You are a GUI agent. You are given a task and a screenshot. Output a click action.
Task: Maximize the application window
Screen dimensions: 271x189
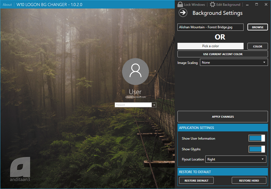[x=256, y=4]
